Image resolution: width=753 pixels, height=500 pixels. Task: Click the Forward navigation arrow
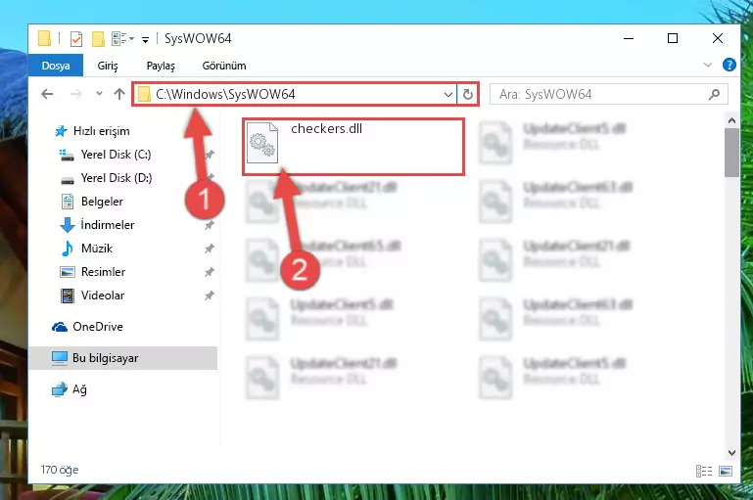[x=75, y=94]
